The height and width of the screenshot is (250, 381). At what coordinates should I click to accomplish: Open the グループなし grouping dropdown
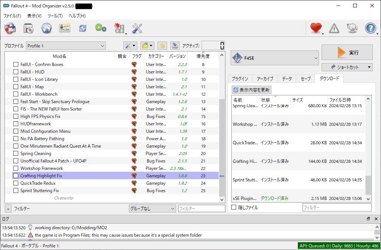152,209
